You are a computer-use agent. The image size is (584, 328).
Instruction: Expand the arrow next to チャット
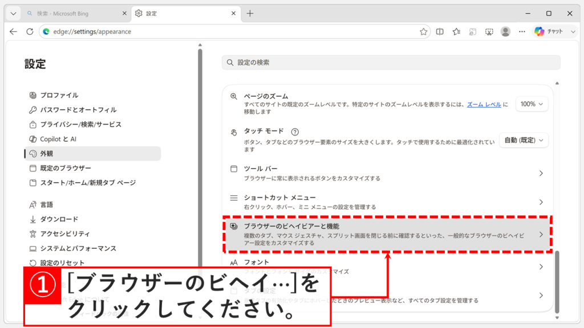coord(573,32)
